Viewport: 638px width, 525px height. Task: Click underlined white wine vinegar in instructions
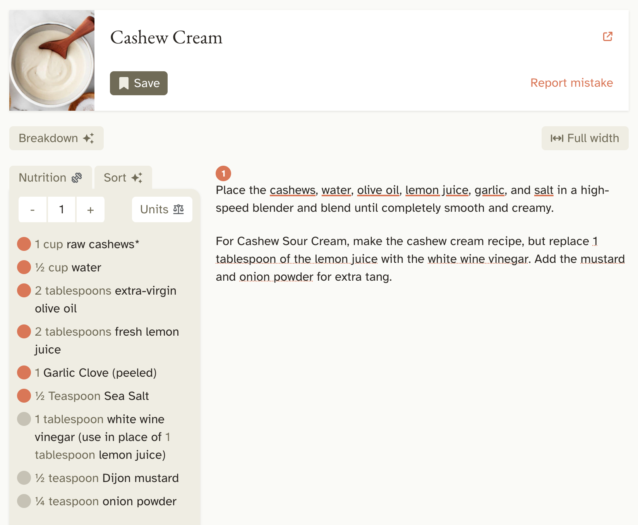[x=478, y=259]
